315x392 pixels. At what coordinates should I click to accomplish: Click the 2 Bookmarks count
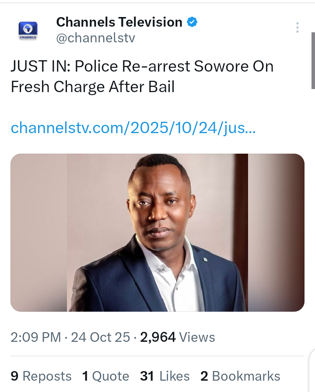pyautogui.click(x=240, y=376)
